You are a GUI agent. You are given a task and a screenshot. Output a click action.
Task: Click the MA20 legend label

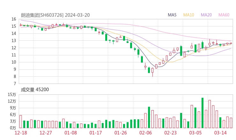tap(206, 15)
